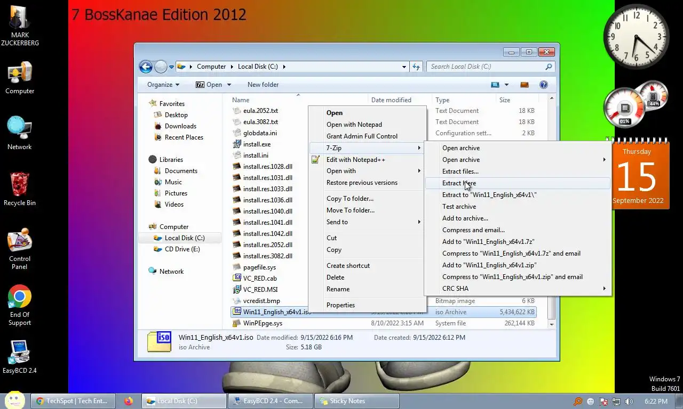This screenshot has height=409, width=683.
Task: Click the Forward navigation arrow in Explorer
Action: 161,67
